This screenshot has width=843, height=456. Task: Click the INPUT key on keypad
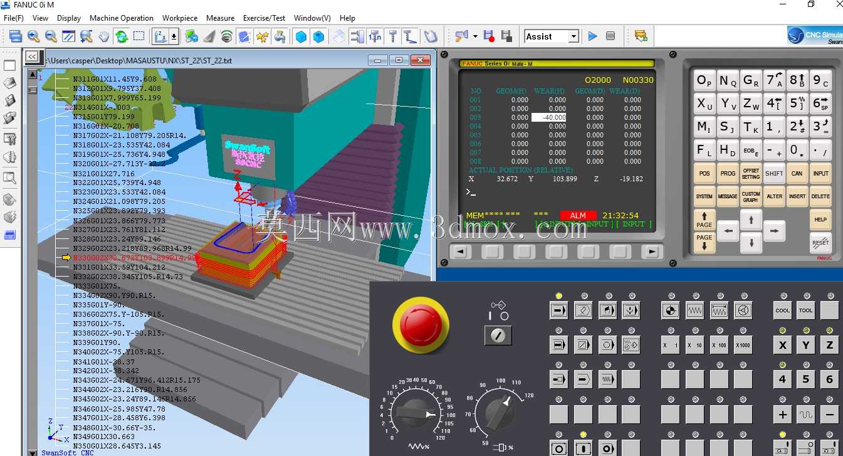(820, 174)
